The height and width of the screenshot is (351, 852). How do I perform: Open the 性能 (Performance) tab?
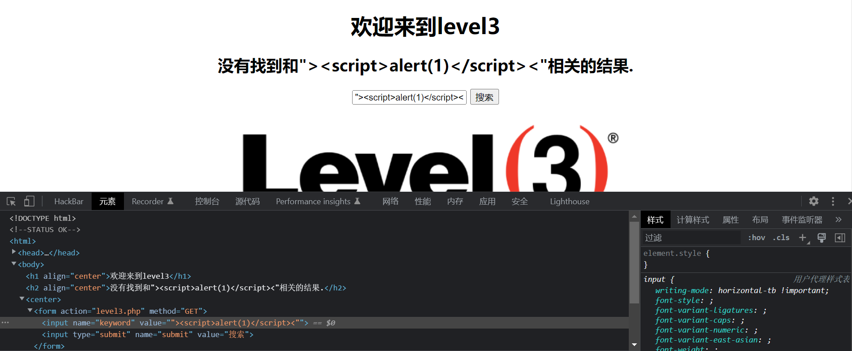click(x=423, y=202)
